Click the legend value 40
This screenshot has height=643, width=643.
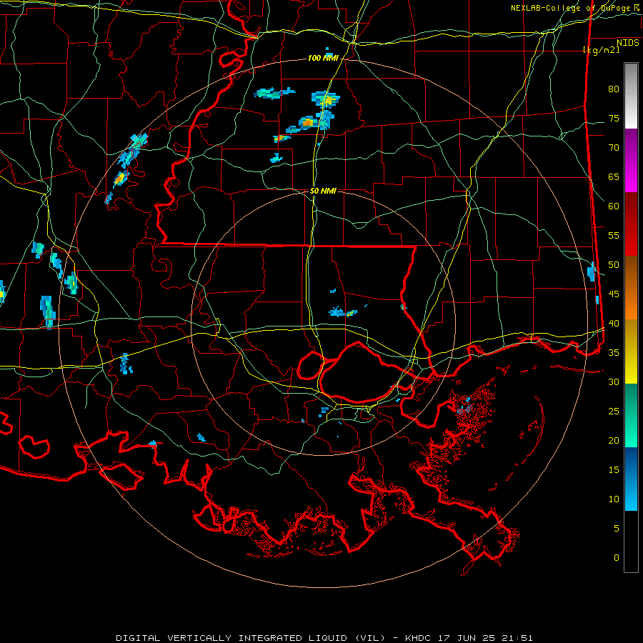614,324
